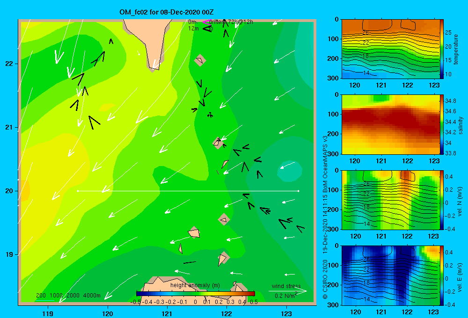Click the '26' contour label in temperature panel
This screenshot has width=468, height=318.
[x=366, y=33]
